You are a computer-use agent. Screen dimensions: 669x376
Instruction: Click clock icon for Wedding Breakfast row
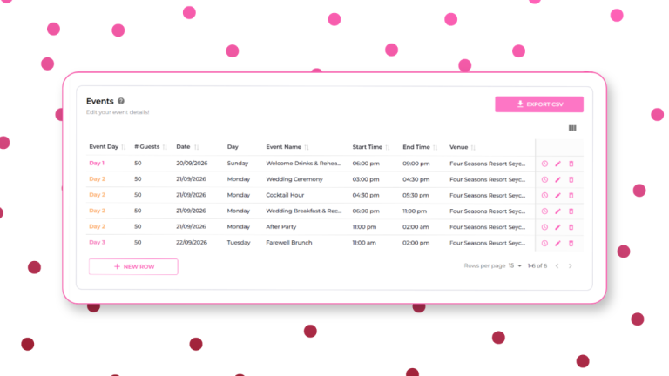tap(544, 211)
